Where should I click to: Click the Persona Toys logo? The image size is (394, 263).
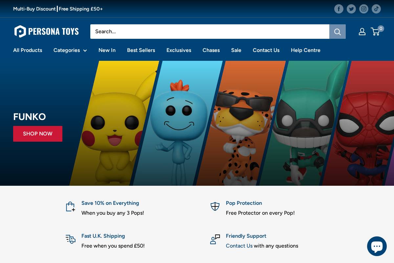[x=46, y=31]
